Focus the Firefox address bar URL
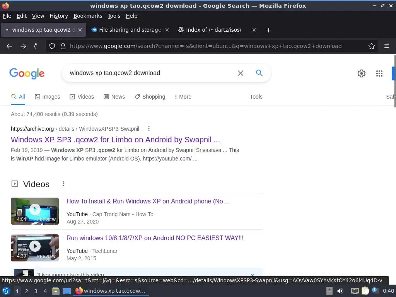 (x=206, y=46)
